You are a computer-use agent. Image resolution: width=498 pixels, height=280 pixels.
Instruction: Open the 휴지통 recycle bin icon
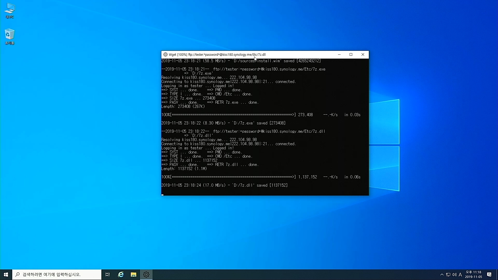point(10,37)
